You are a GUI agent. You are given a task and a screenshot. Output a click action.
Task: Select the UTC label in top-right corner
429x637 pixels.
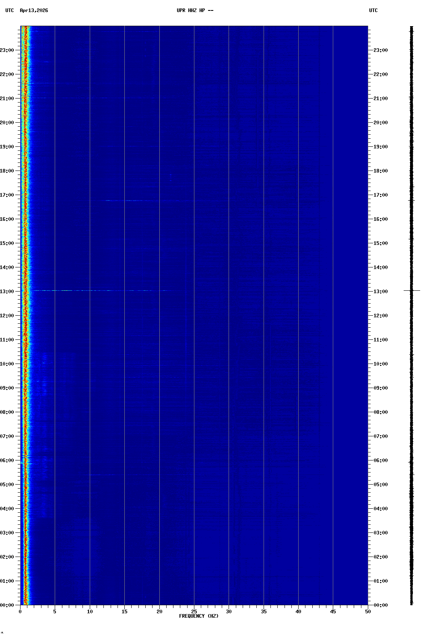373,10
